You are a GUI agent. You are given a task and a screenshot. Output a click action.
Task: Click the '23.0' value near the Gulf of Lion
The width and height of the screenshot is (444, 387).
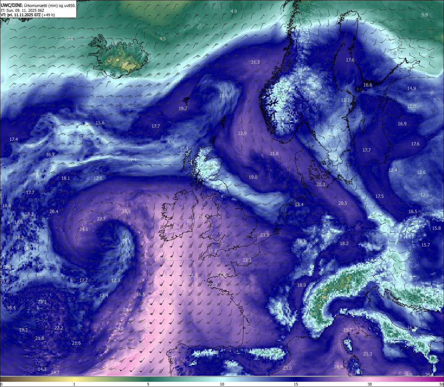(287, 368)
